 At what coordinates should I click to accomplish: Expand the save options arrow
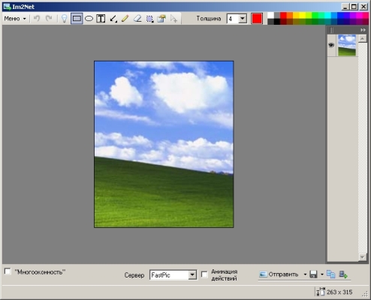click(x=322, y=274)
